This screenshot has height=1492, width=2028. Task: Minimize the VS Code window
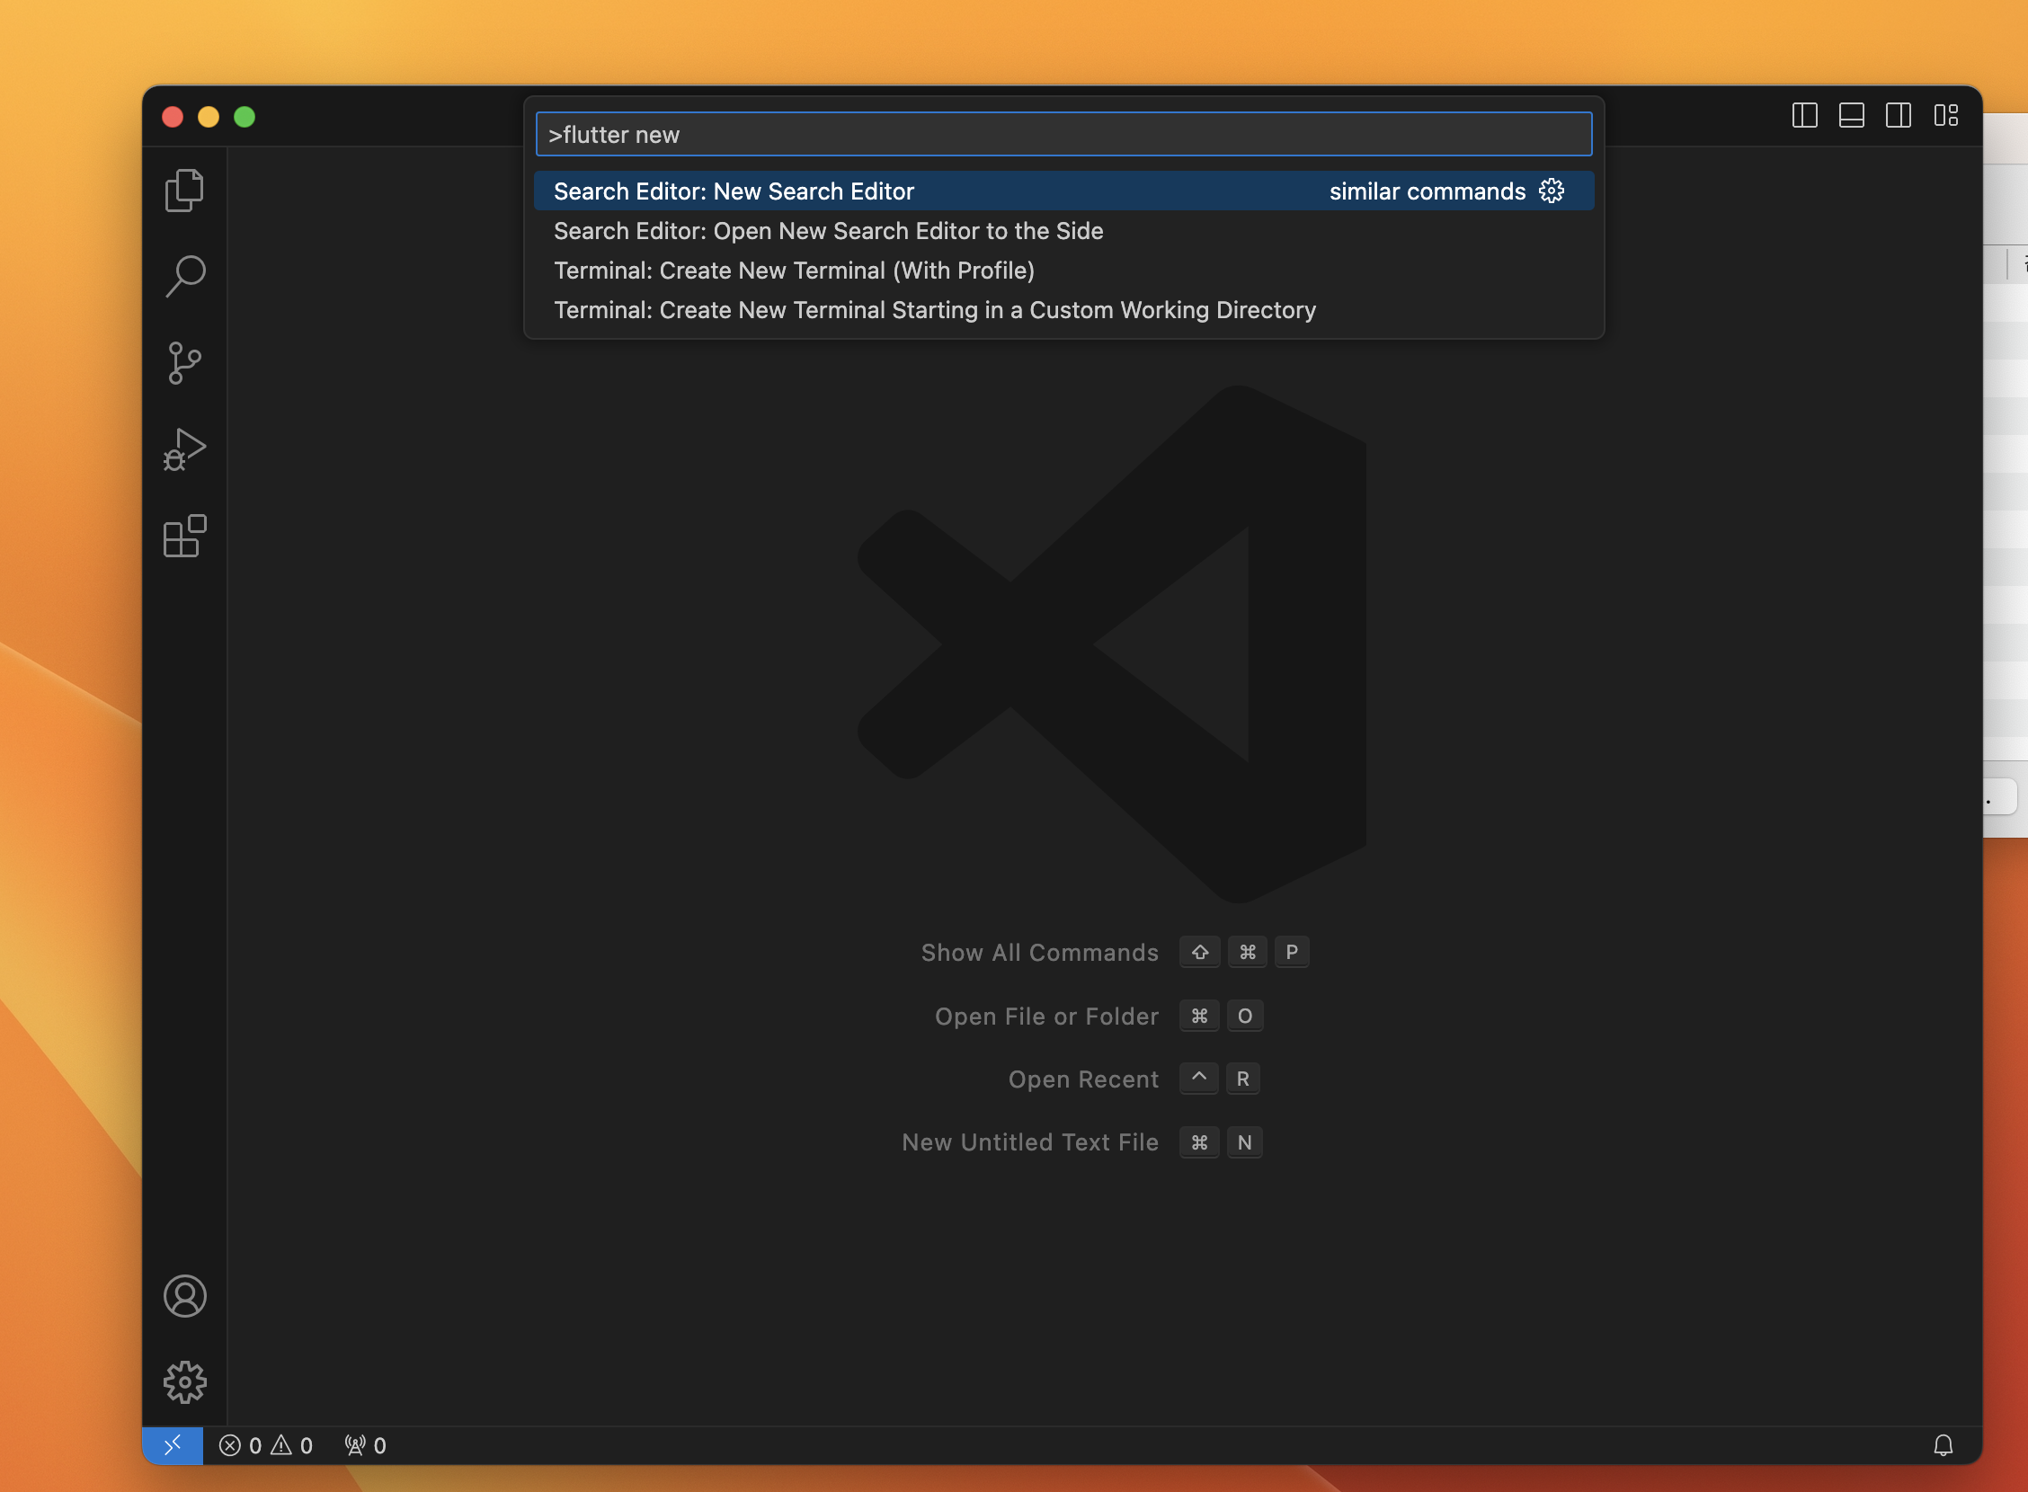click(209, 117)
